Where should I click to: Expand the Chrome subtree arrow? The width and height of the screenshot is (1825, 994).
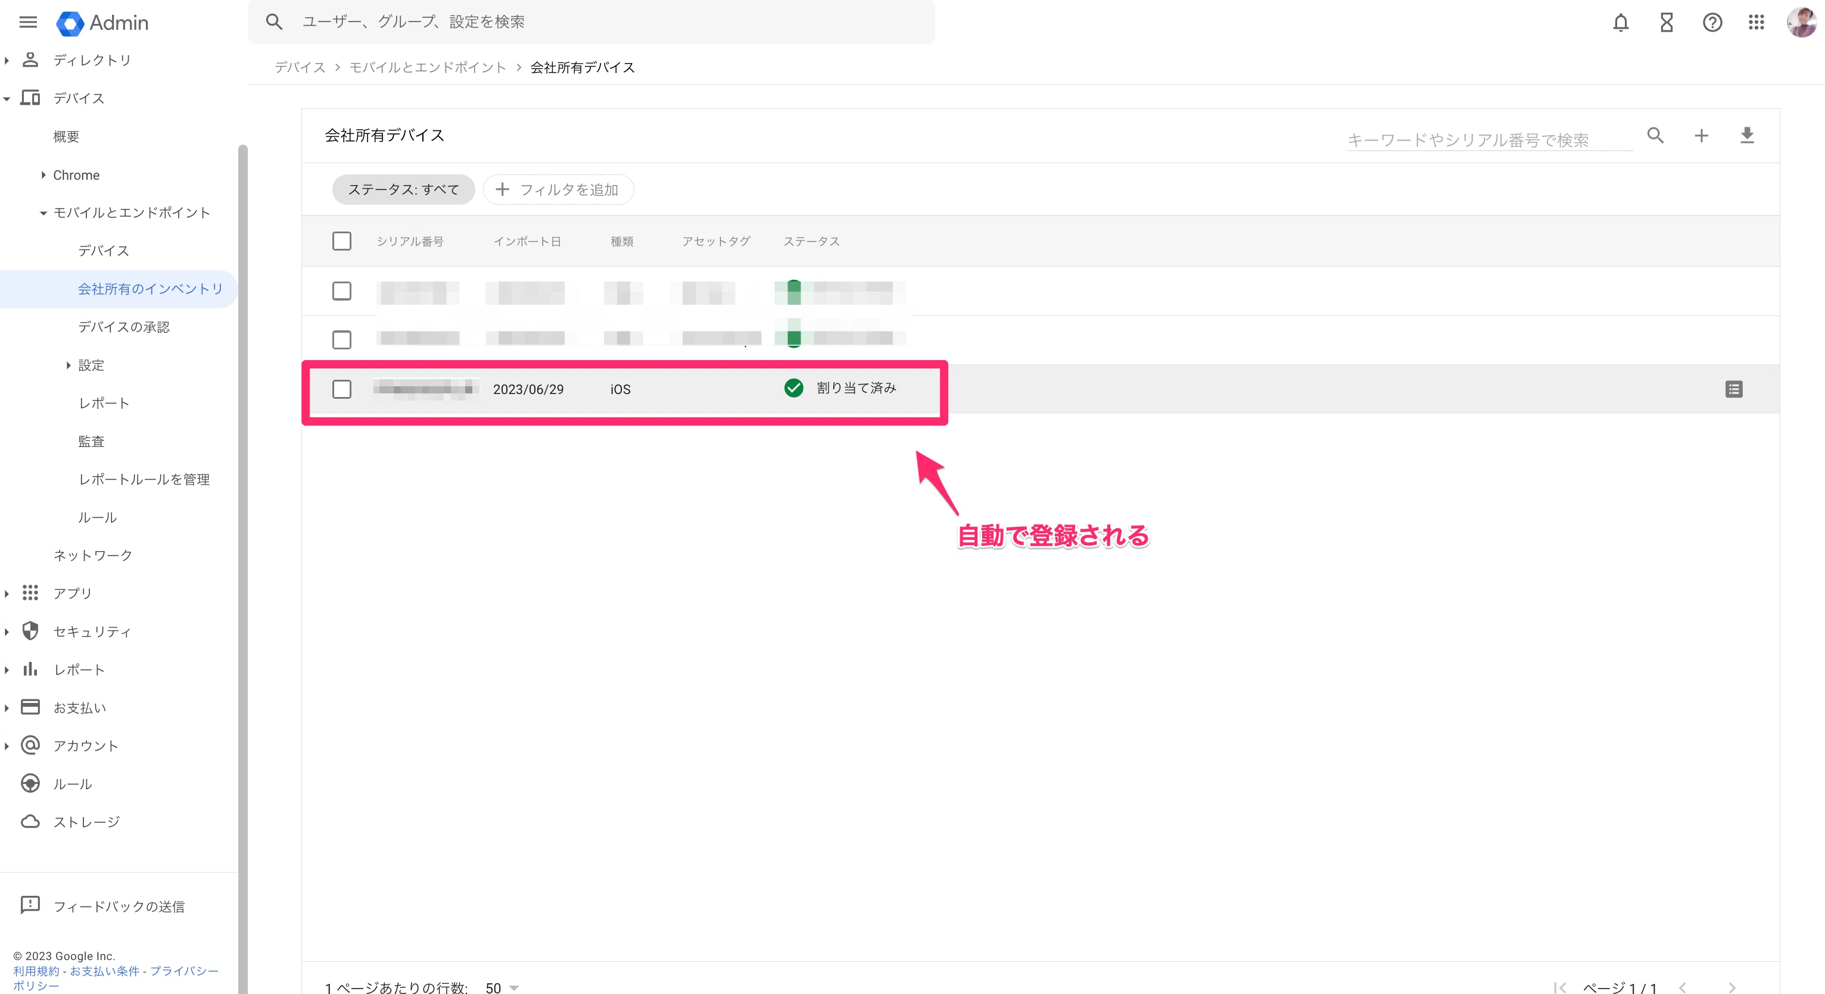(43, 175)
